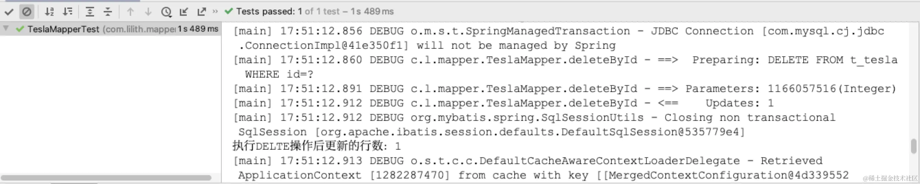The height and width of the screenshot is (184, 920).
Task: Click the 1 s 489 ms duration label
Action: click(x=198, y=28)
